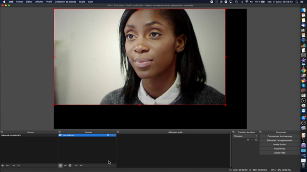Open the Profil menu
Screen dimensions: 307x172
pyautogui.click(x=49, y=2)
